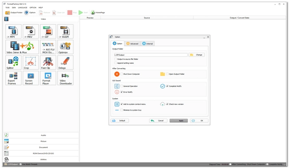
Task: Expand the Picture category
Action: pos(41,141)
